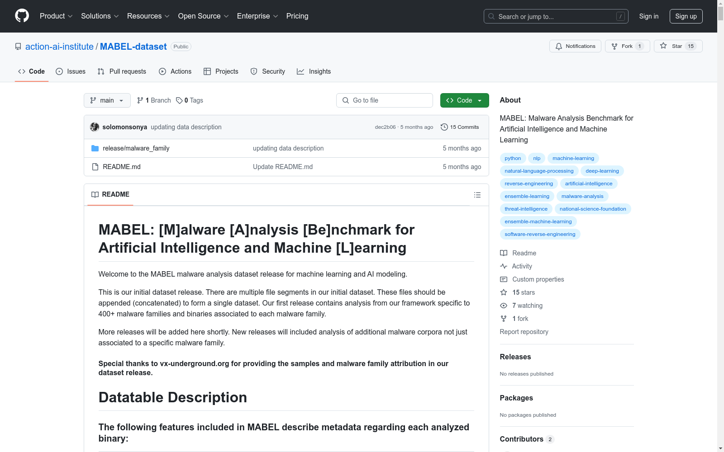Click the reverse-engineering topic tag
The image size is (724, 452).
tap(529, 184)
